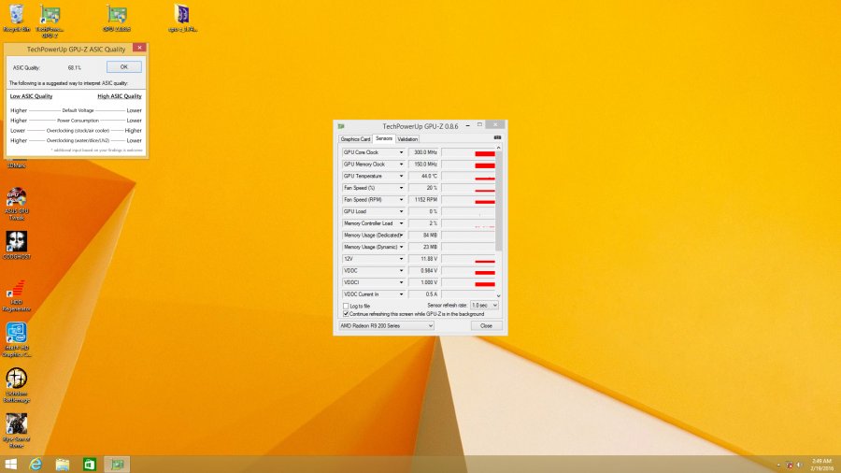The width and height of the screenshot is (841, 473).
Task: Open the purple archive file on desktop
Action: [182, 19]
